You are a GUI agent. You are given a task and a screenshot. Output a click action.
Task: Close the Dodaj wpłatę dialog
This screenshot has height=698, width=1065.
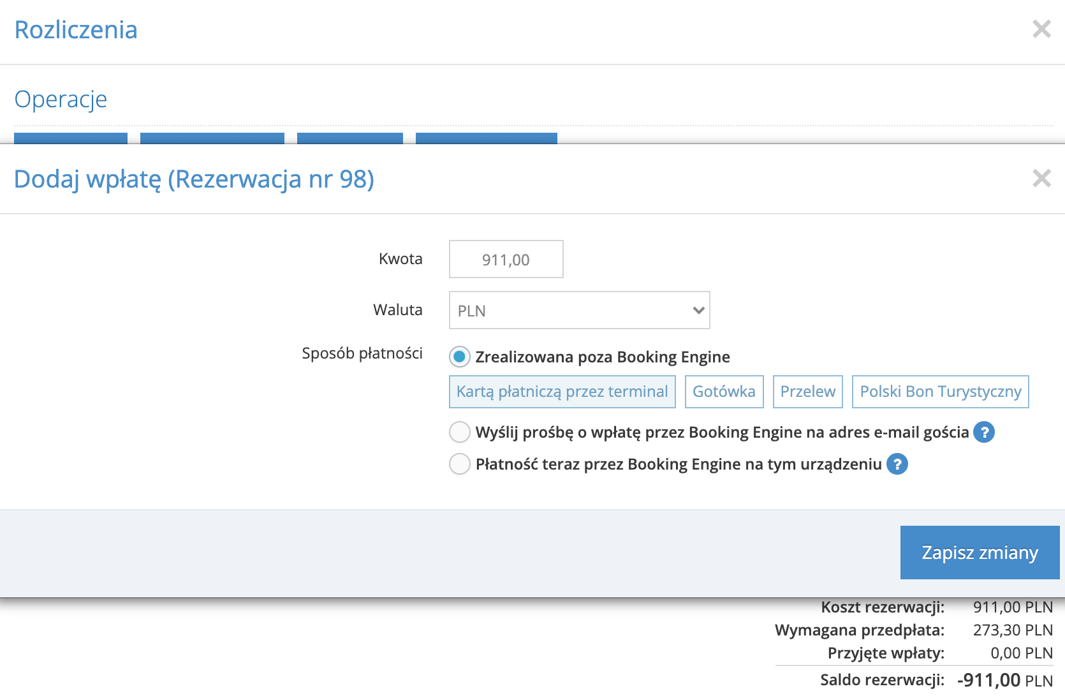point(1041,178)
